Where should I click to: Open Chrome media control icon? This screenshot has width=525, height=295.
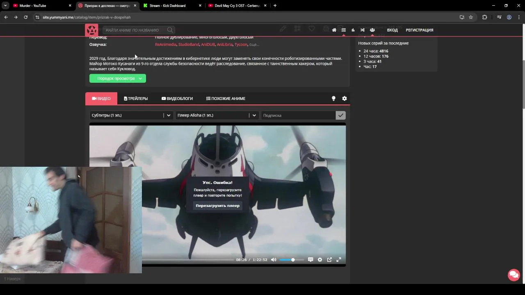[499, 17]
